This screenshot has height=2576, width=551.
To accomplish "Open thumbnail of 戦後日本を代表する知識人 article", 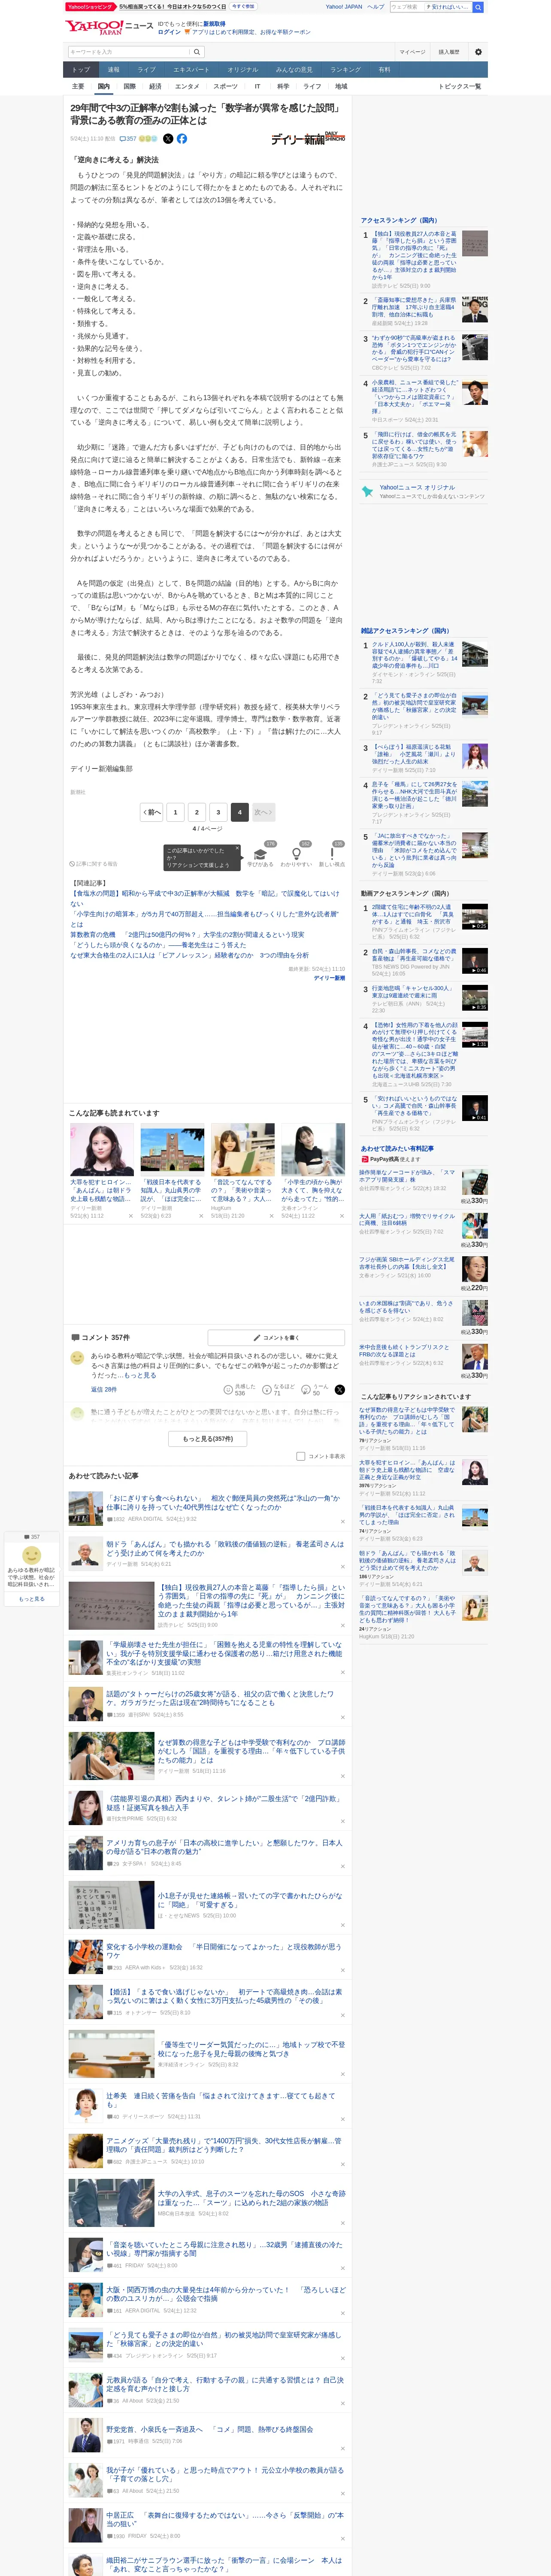I will (172, 1148).
